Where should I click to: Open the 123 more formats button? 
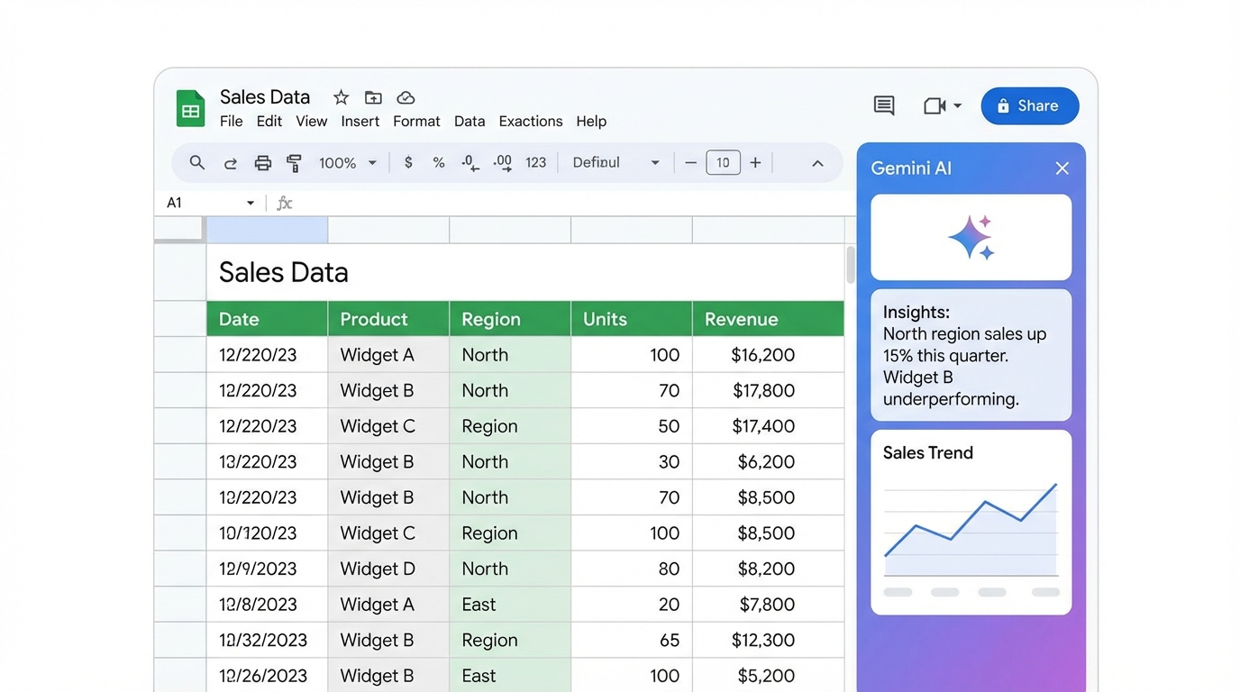coord(536,163)
